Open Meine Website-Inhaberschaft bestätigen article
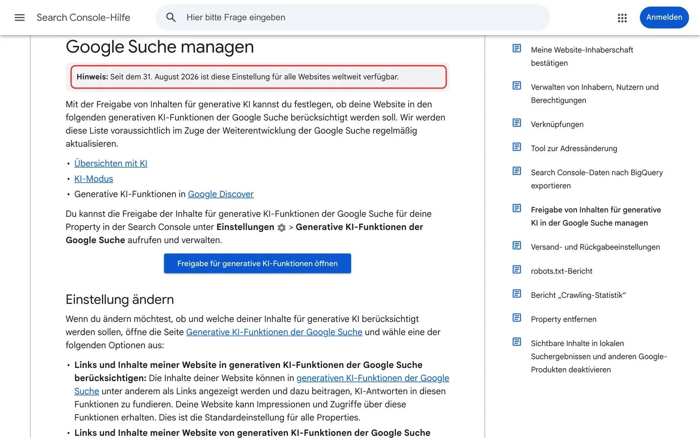 coord(582,57)
